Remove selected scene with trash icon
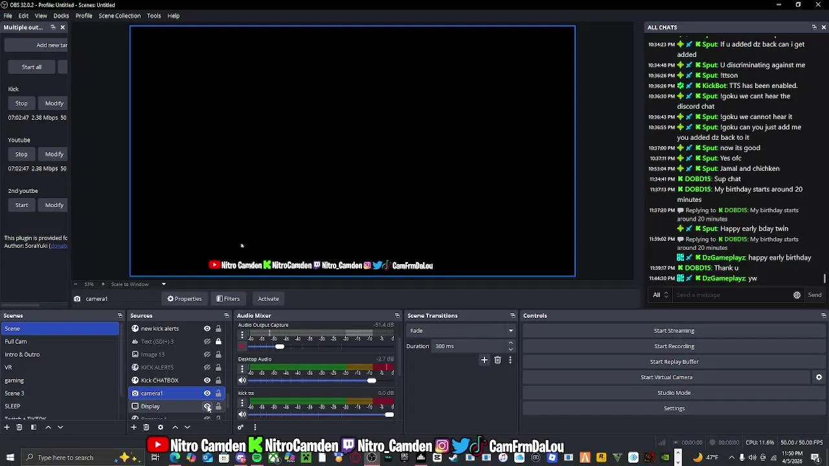Screen dimensions: 829x466 [19, 427]
